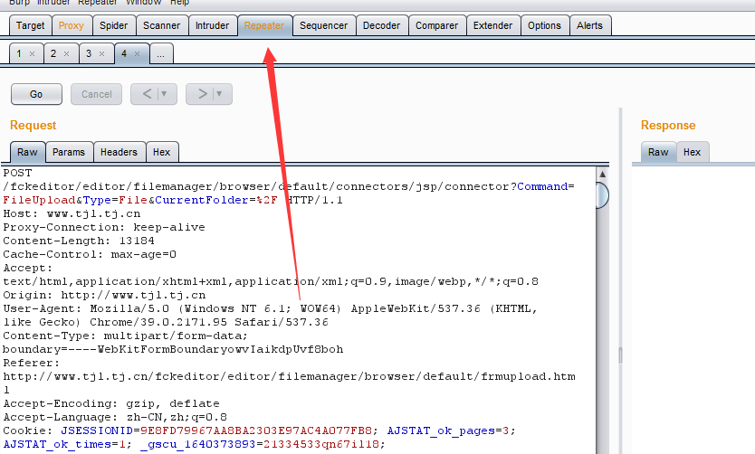Open the previous-history dropdown arrow

[x=164, y=94]
